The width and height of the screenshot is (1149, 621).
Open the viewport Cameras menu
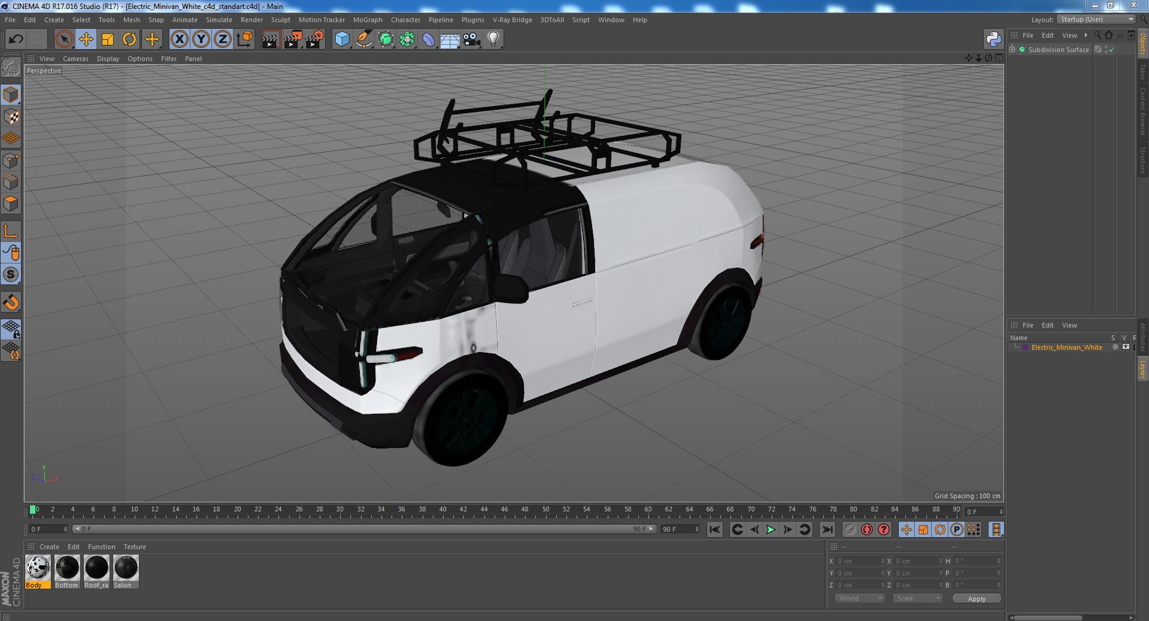(75, 59)
